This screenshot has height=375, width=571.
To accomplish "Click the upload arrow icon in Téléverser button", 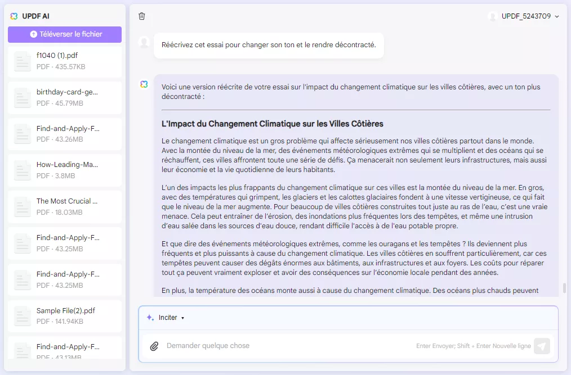I will (33, 34).
